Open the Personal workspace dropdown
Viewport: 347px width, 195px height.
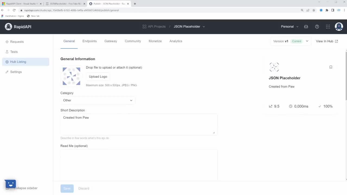(290, 27)
